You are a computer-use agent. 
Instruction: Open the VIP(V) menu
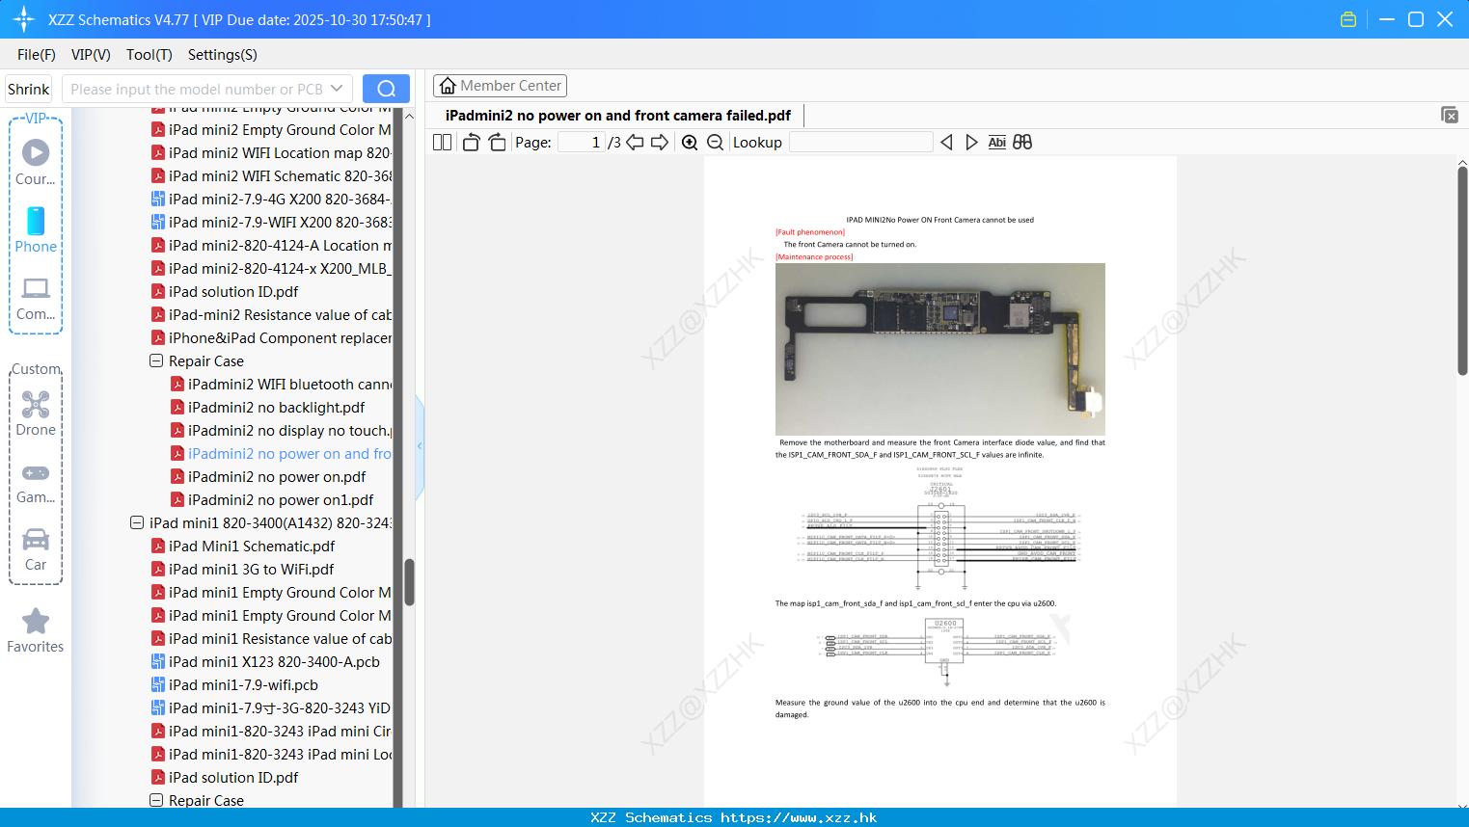[x=91, y=55]
